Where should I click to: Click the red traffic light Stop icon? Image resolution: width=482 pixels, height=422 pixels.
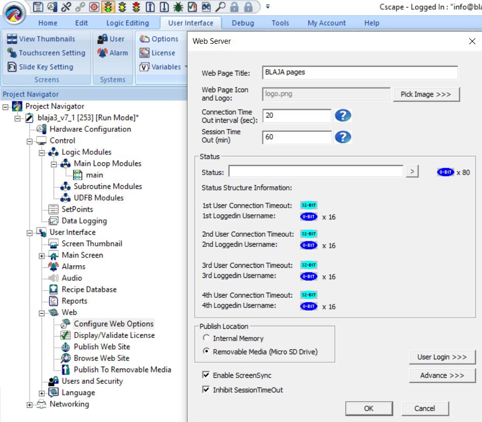coord(136,7)
